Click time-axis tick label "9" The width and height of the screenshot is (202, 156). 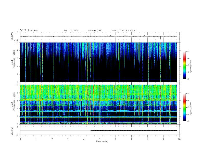[x=163, y=139]
